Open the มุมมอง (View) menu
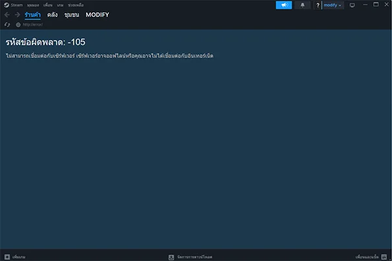This screenshot has width=392, height=261. [33, 5]
